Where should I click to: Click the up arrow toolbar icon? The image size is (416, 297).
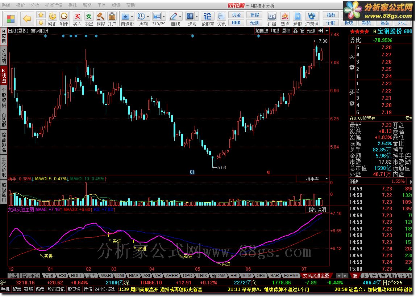(41, 15)
